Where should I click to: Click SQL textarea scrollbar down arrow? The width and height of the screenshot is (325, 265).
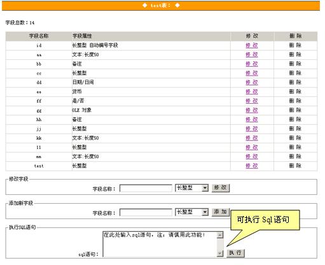point(220,253)
